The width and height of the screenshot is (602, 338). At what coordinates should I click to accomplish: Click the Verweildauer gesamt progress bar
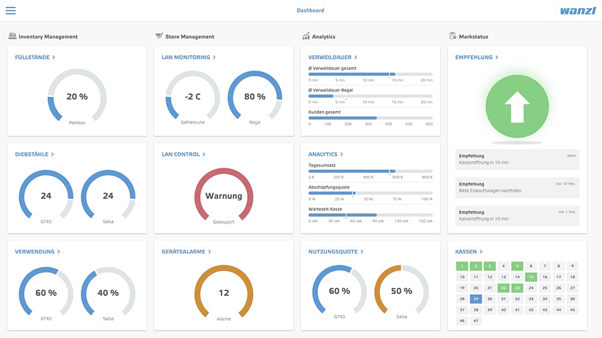pyautogui.click(x=370, y=74)
